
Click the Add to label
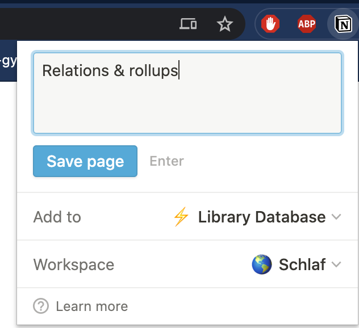tap(57, 217)
